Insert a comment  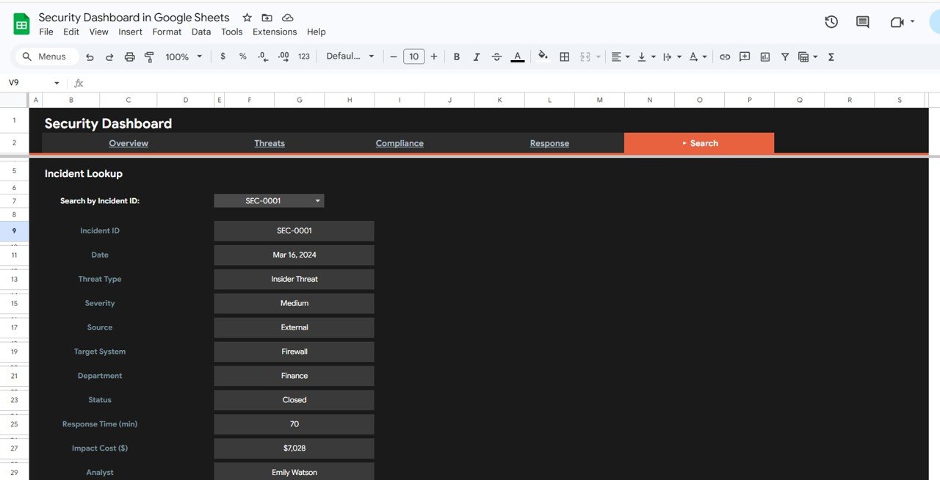744,56
